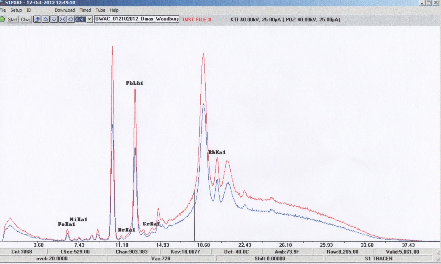Select the horizontal compress zoom icon
This screenshot has width=441, height=264.
click(62, 19)
